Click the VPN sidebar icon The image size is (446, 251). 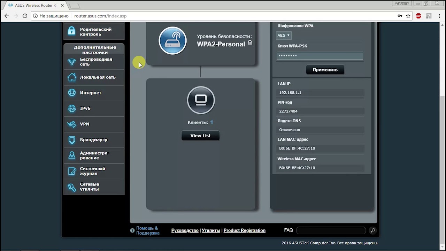coord(72,124)
